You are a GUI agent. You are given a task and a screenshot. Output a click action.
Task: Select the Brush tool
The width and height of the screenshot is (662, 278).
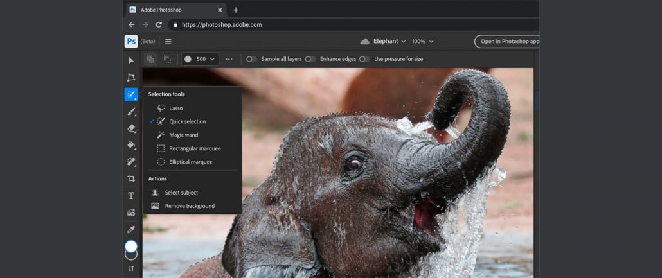pyautogui.click(x=131, y=111)
